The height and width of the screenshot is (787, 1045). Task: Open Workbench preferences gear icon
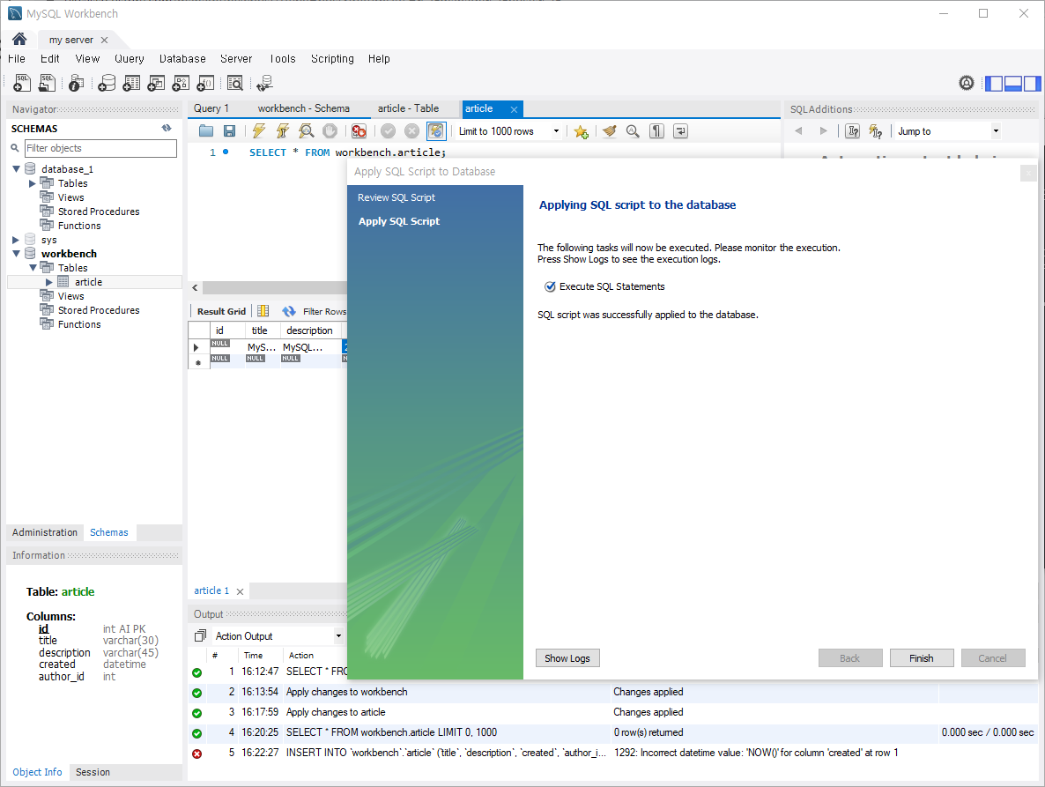pos(967,83)
